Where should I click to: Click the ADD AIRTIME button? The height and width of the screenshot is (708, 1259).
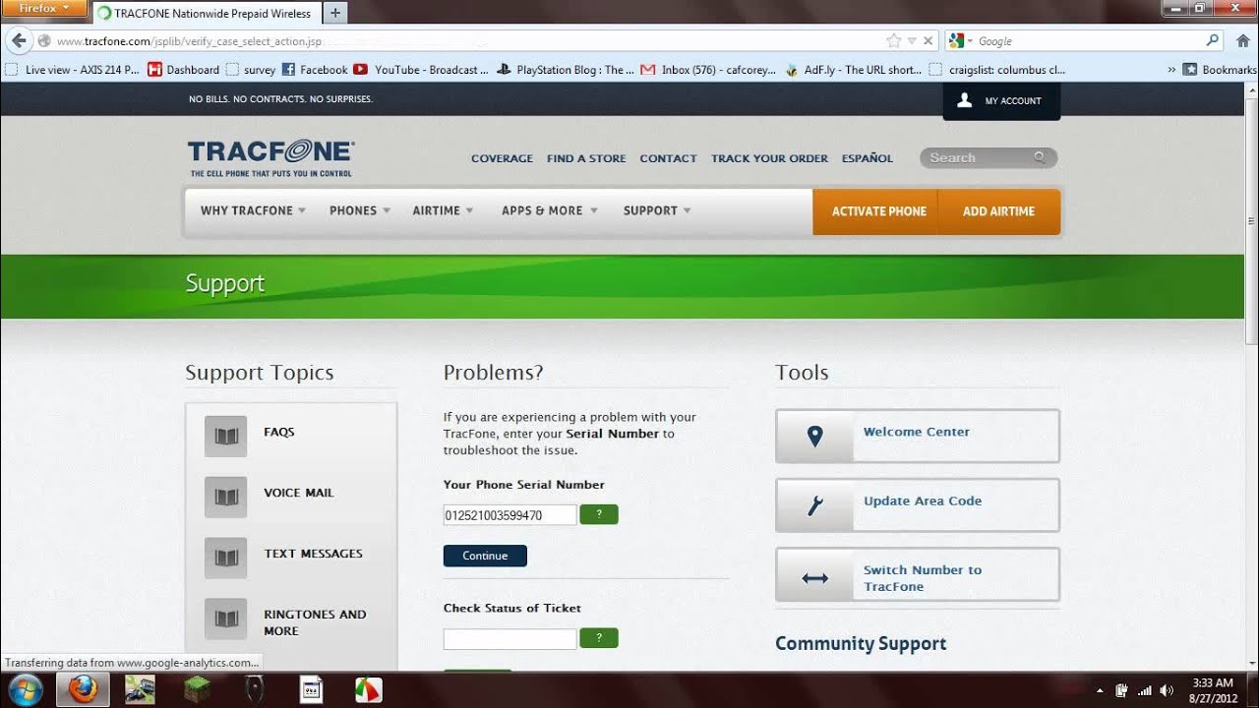point(999,211)
